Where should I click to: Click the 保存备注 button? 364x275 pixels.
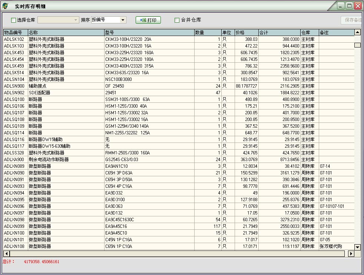[x=351, y=20]
